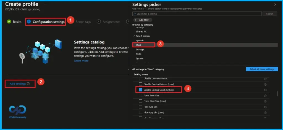Screen dimensions: 283x130
Task: Click the Assignments step number icon
Action: point(99,21)
